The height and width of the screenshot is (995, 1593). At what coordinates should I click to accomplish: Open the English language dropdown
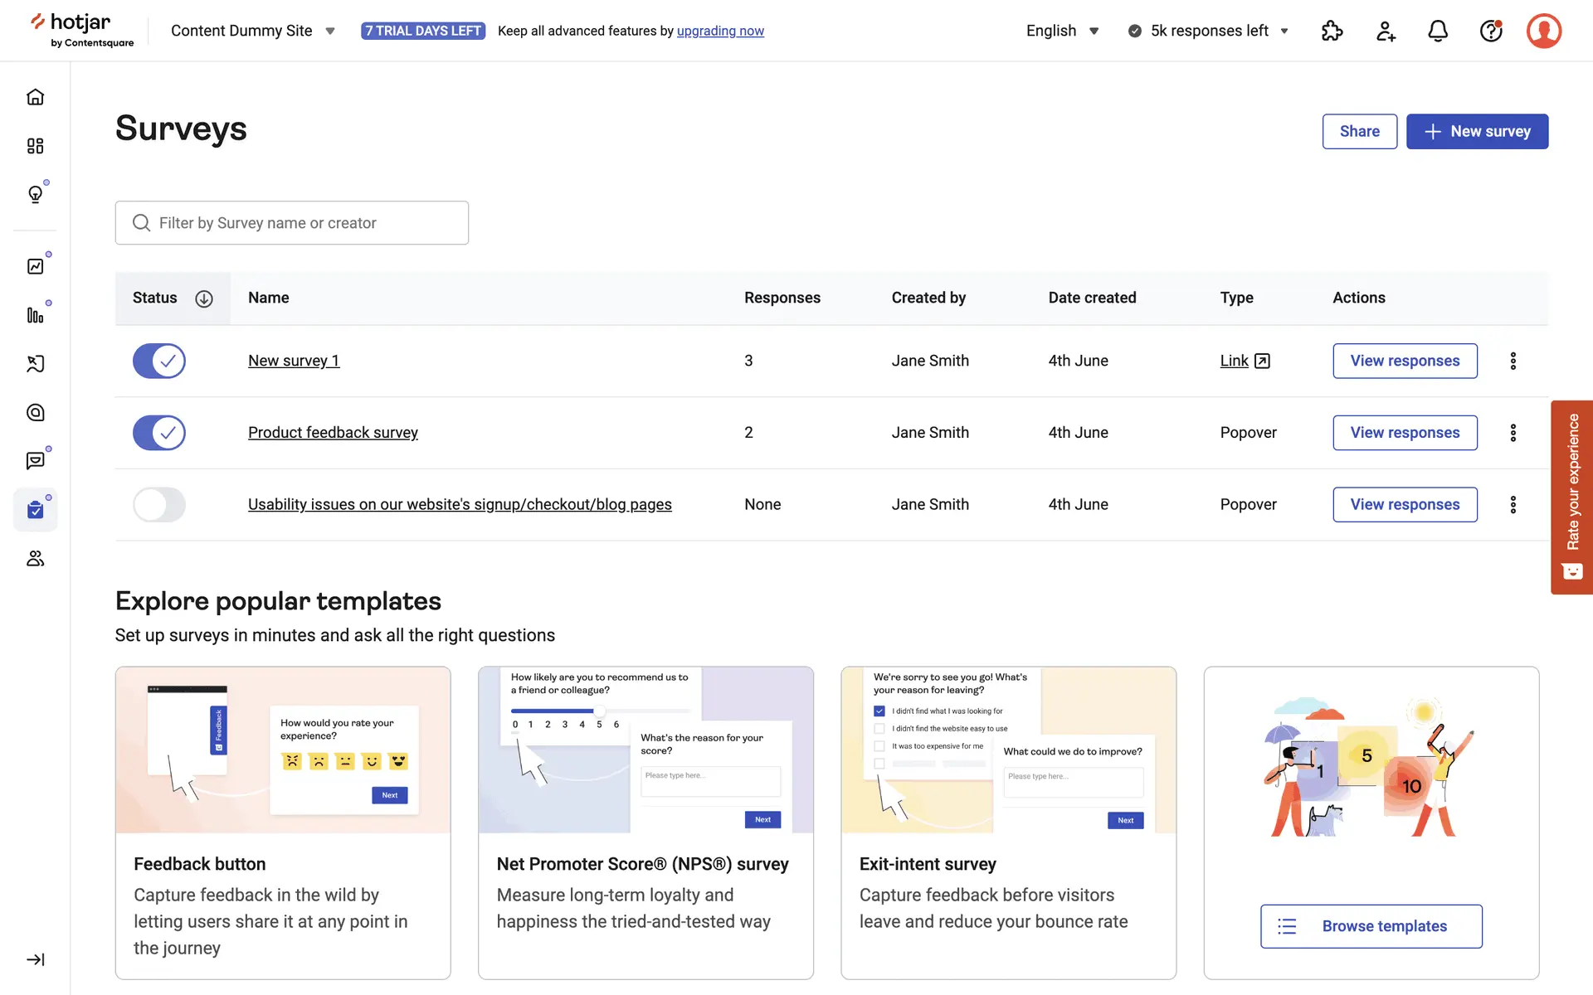click(x=1062, y=31)
